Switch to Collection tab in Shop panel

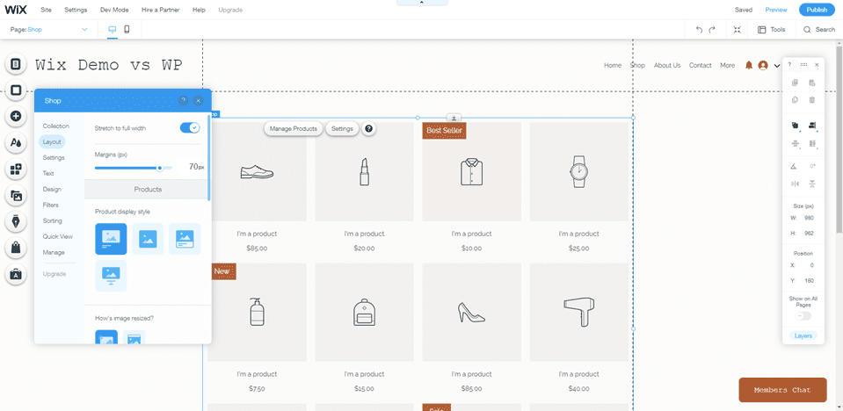[56, 126]
